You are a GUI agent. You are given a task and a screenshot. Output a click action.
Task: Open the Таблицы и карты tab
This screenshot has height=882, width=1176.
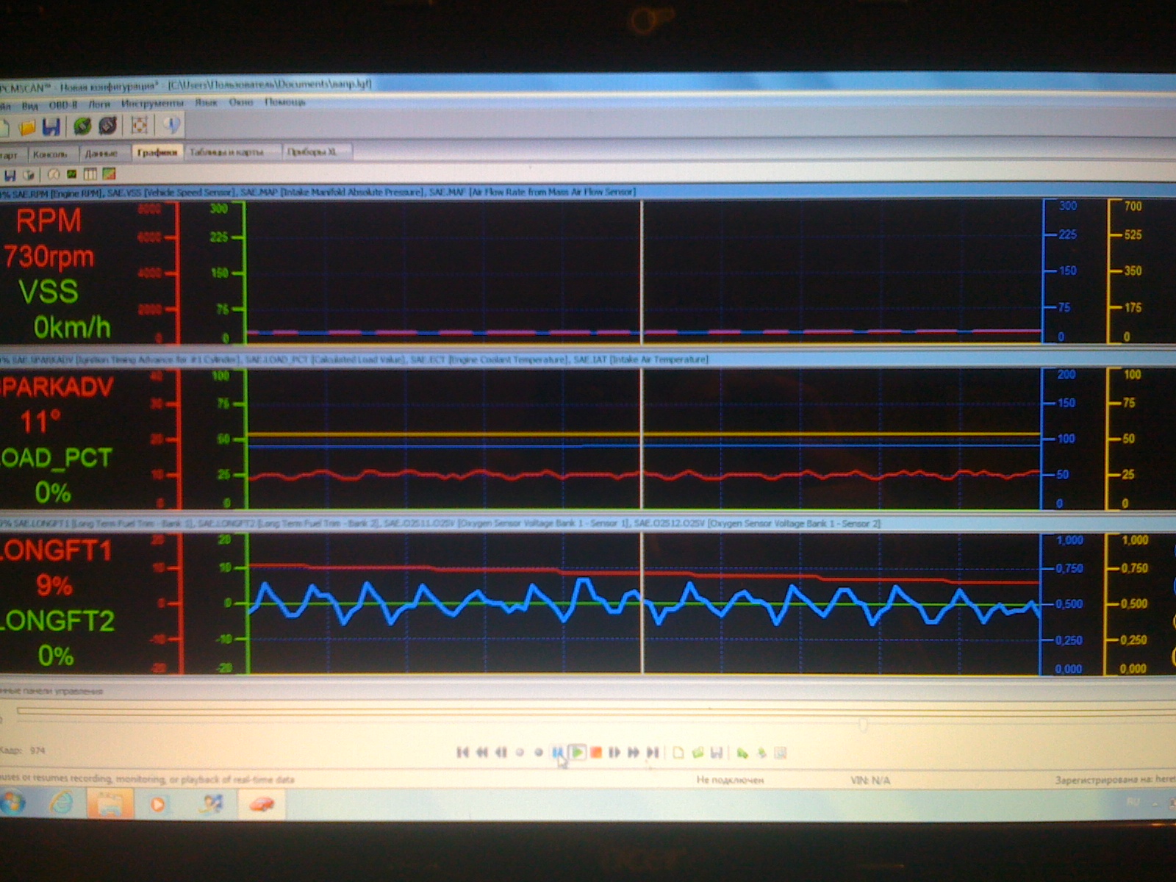pyautogui.click(x=226, y=152)
